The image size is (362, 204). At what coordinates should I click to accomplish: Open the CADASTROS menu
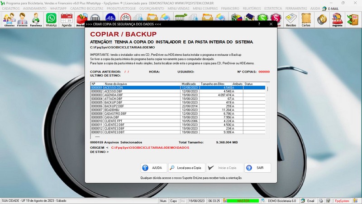[x=10, y=8]
